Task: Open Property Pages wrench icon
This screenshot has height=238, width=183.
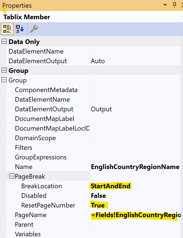Action: [34, 29]
